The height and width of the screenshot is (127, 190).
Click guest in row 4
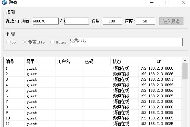pos(32,85)
